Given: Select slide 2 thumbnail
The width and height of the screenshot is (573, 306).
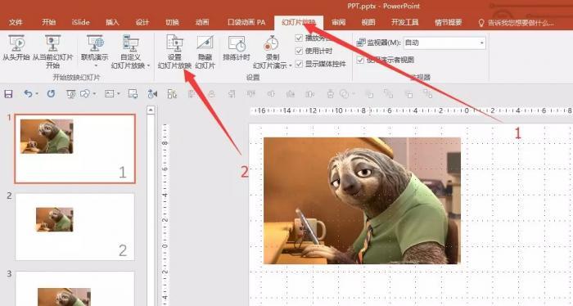Looking at the screenshot, I should tap(75, 227).
